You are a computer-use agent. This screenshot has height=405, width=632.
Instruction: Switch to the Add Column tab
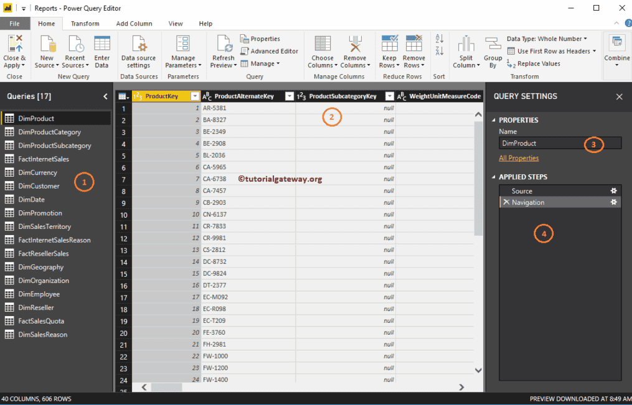pos(134,23)
